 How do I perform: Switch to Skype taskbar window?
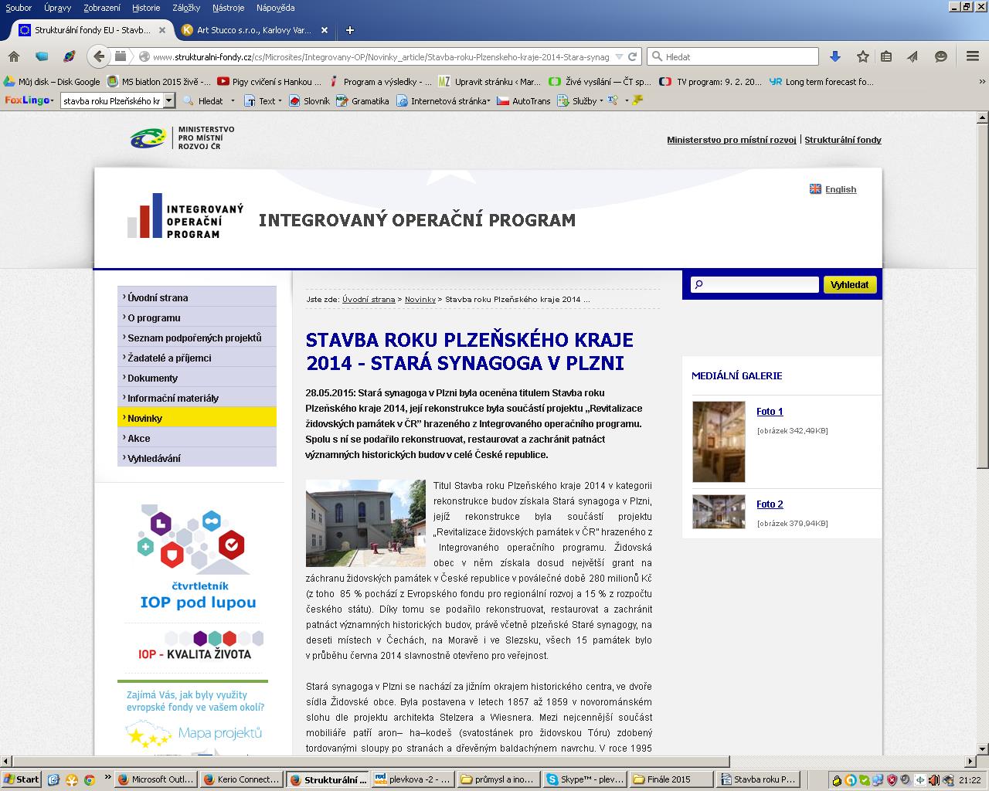(x=585, y=779)
